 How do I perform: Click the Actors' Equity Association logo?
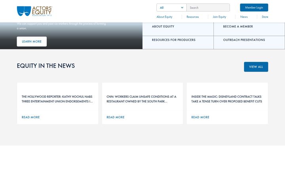click(x=34, y=11)
